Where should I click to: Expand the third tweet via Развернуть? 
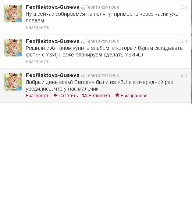(x=38, y=96)
